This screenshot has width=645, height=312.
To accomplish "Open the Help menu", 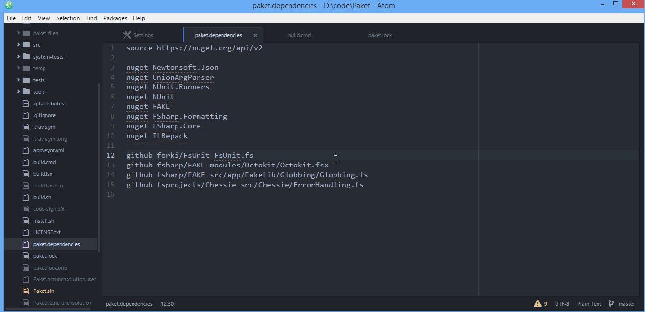I will [139, 18].
